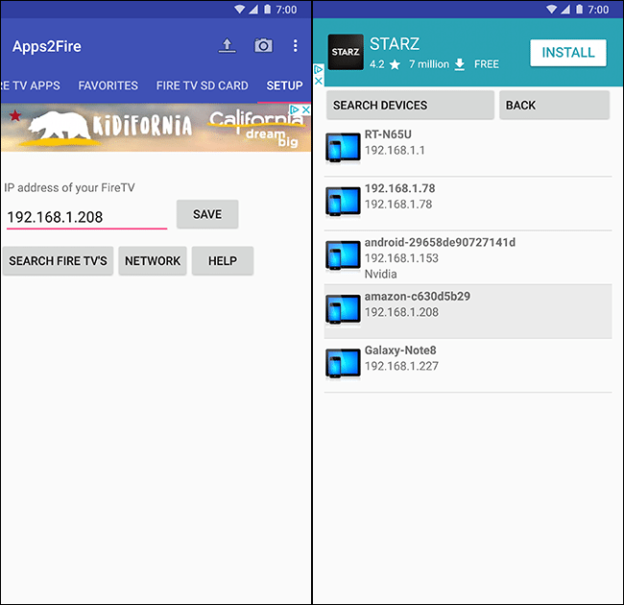Select device named 192.168.1.78
Screen dimensions: 624x605
pyautogui.click(x=468, y=204)
